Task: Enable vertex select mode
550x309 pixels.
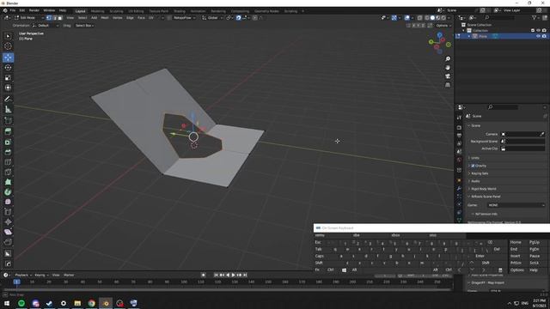Action: (49, 18)
